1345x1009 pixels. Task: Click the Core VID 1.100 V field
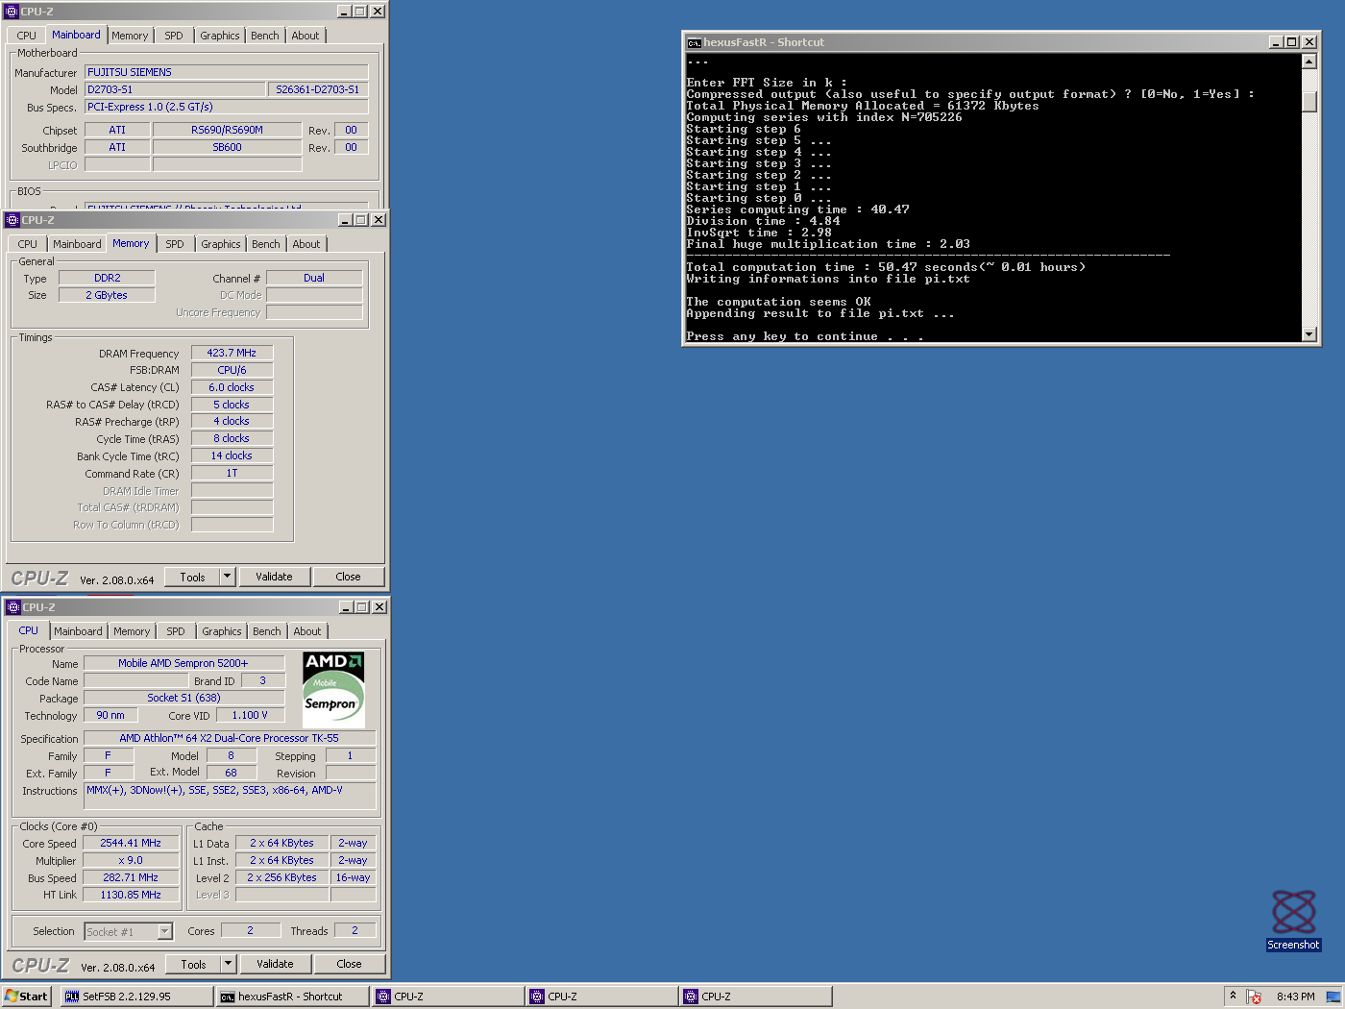[250, 715]
